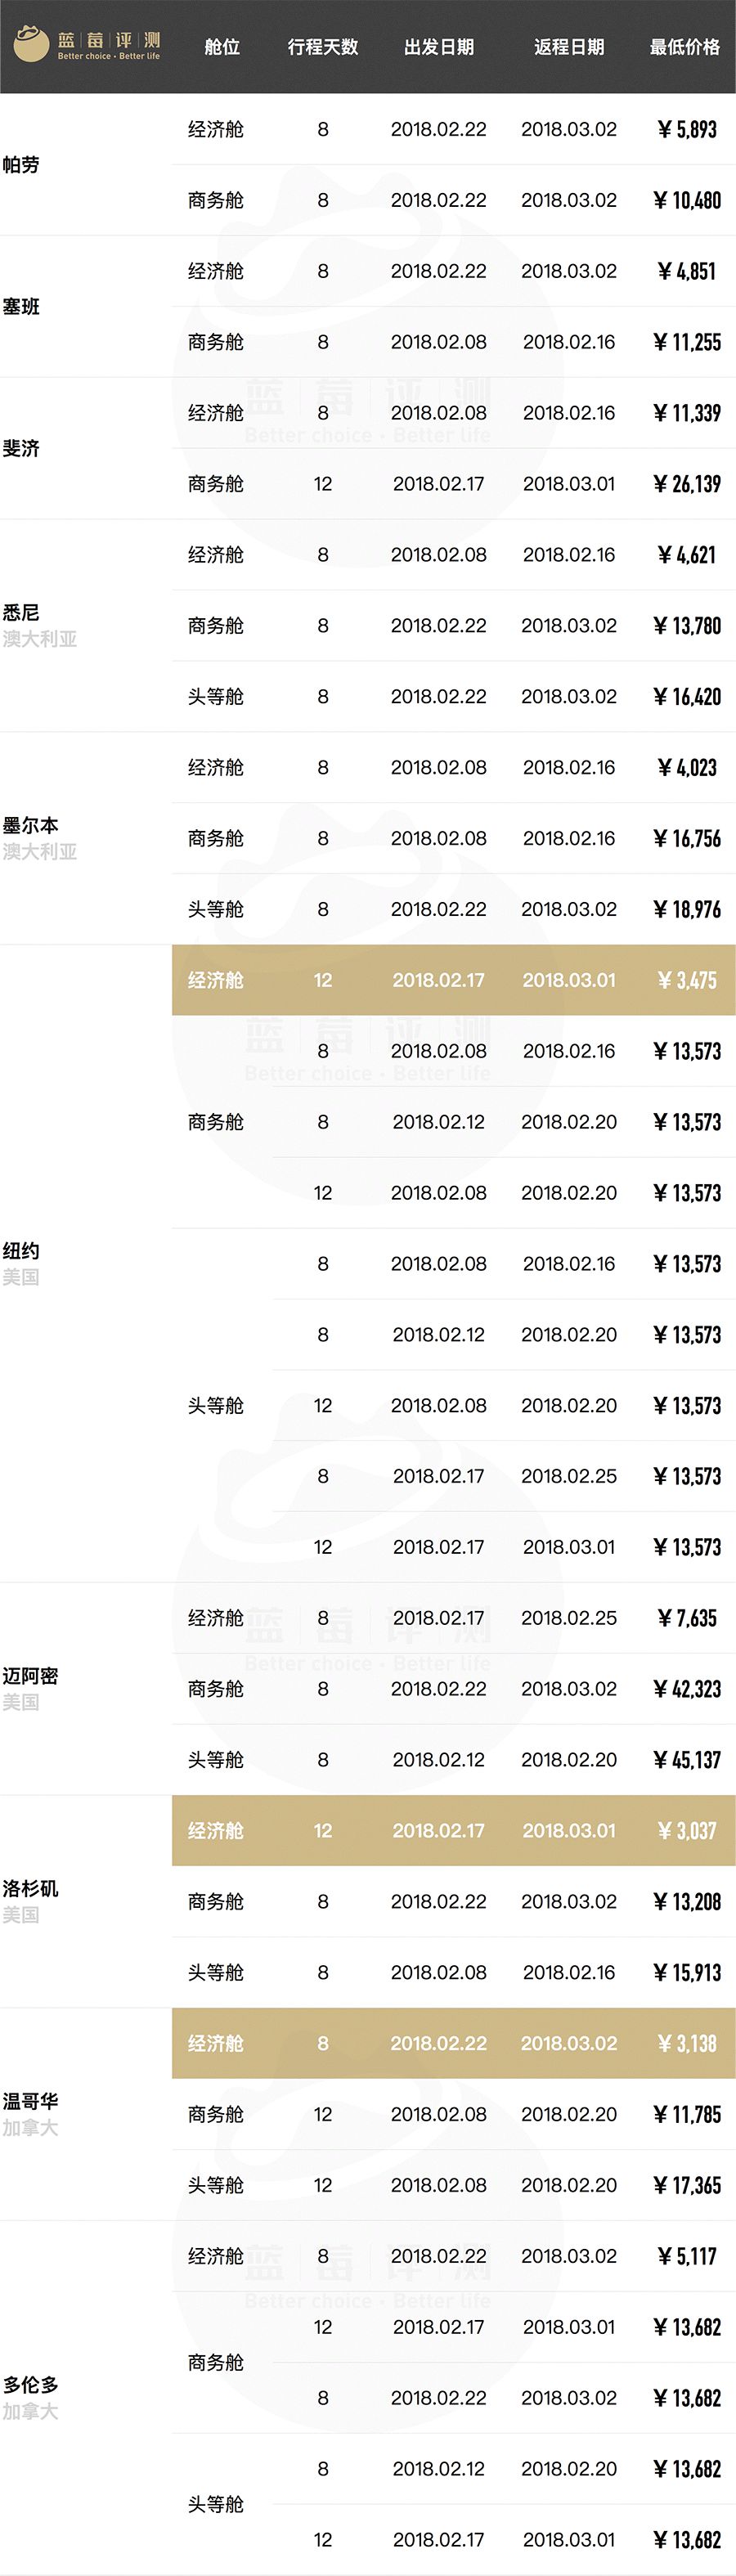This screenshot has width=736, height=2576.
Task: Click price ¥11,339 for 斐济 economy
Action: [687, 413]
